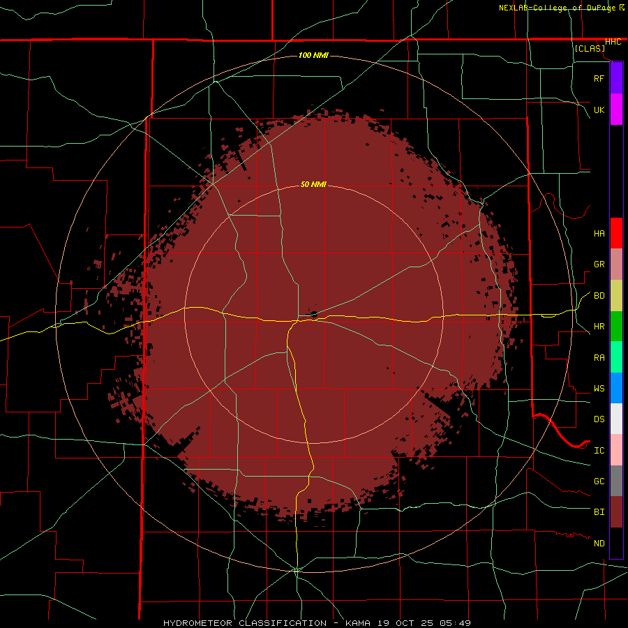Click the BI legend label
The width and height of the screenshot is (628, 628).
click(x=599, y=512)
